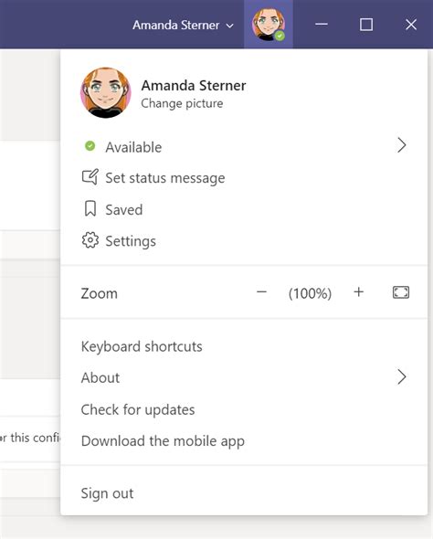The image size is (433, 539).
Task: Open Settings from the profile menu
Action: click(244, 240)
